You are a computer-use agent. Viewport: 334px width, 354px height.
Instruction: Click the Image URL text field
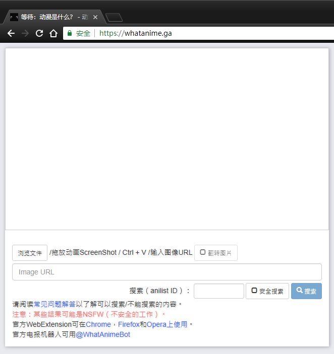[166, 272]
